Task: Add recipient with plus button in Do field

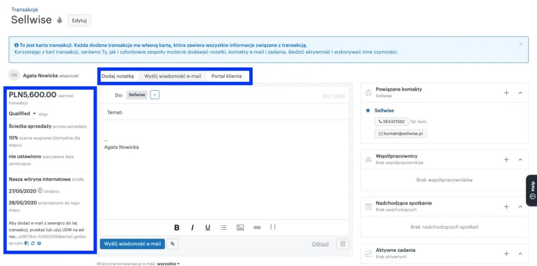Action: [x=154, y=95]
